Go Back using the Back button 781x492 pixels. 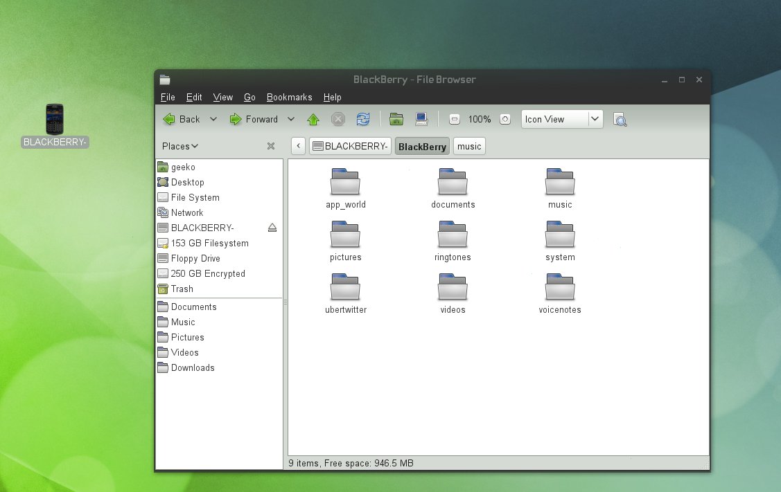(x=182, y=119)
